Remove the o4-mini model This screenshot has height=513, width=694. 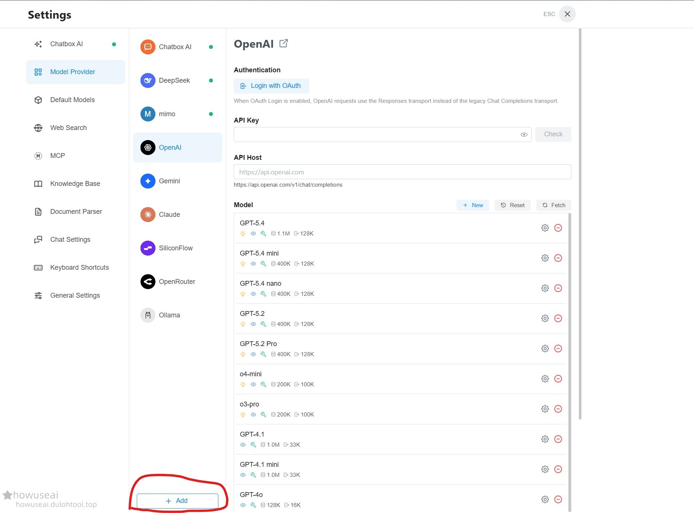558,379
